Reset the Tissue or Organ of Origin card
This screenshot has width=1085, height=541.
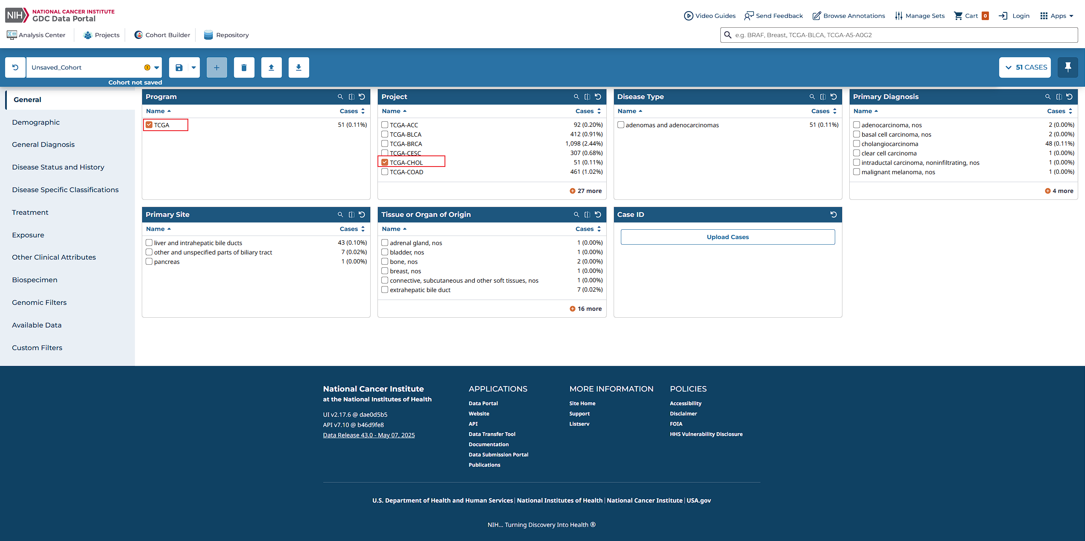pyautogui.click(x=598, y=214)
